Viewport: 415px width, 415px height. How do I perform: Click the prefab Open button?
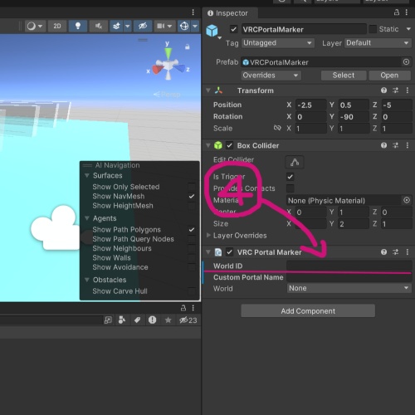389,76
